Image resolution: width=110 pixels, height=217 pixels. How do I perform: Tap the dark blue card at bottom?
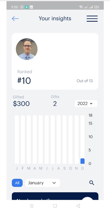(x=55, y=196)
